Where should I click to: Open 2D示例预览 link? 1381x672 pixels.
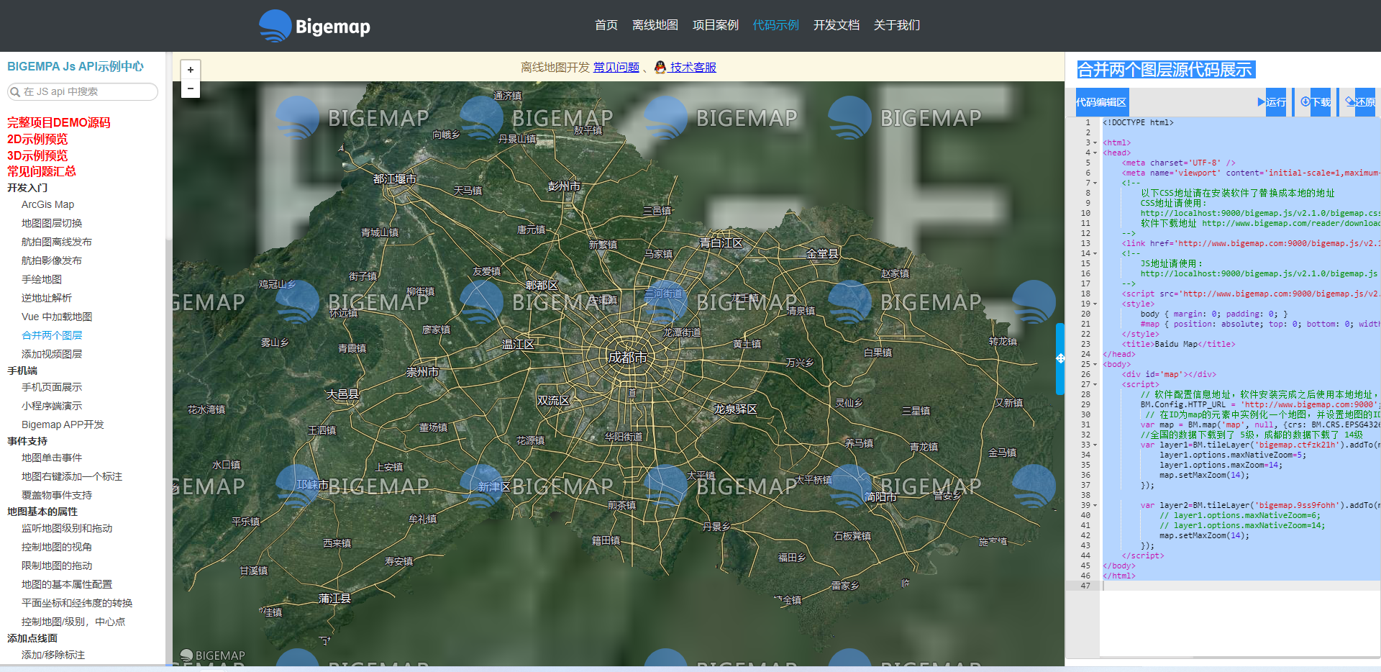37,139
